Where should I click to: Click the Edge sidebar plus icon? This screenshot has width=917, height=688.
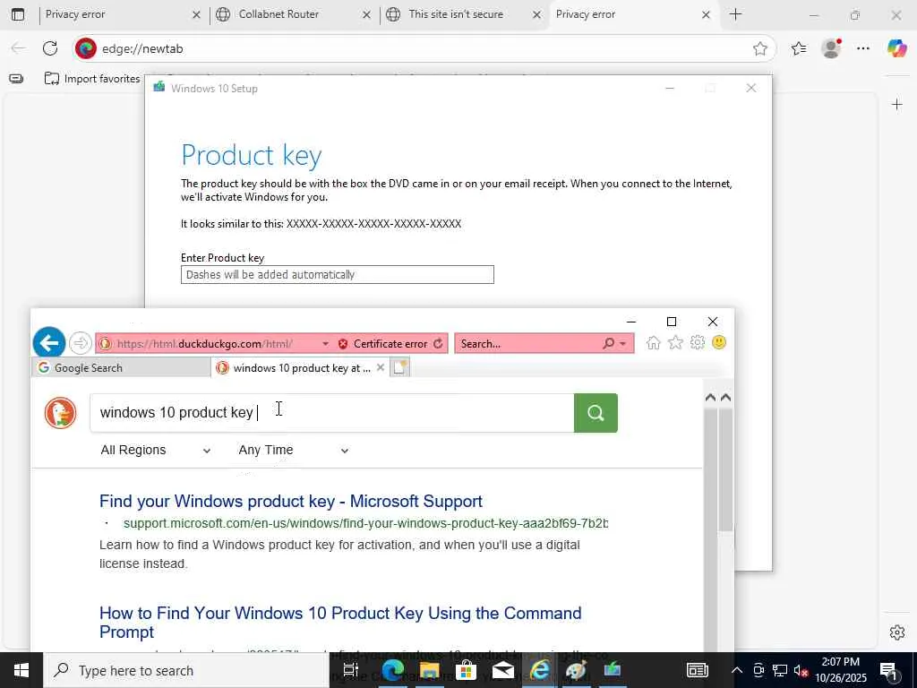coord(896,105)
